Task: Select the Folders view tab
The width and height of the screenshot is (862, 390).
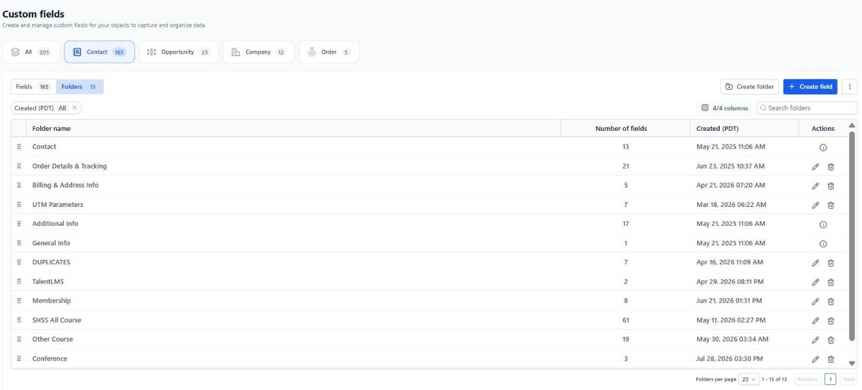Action: (x=80, y=87)
